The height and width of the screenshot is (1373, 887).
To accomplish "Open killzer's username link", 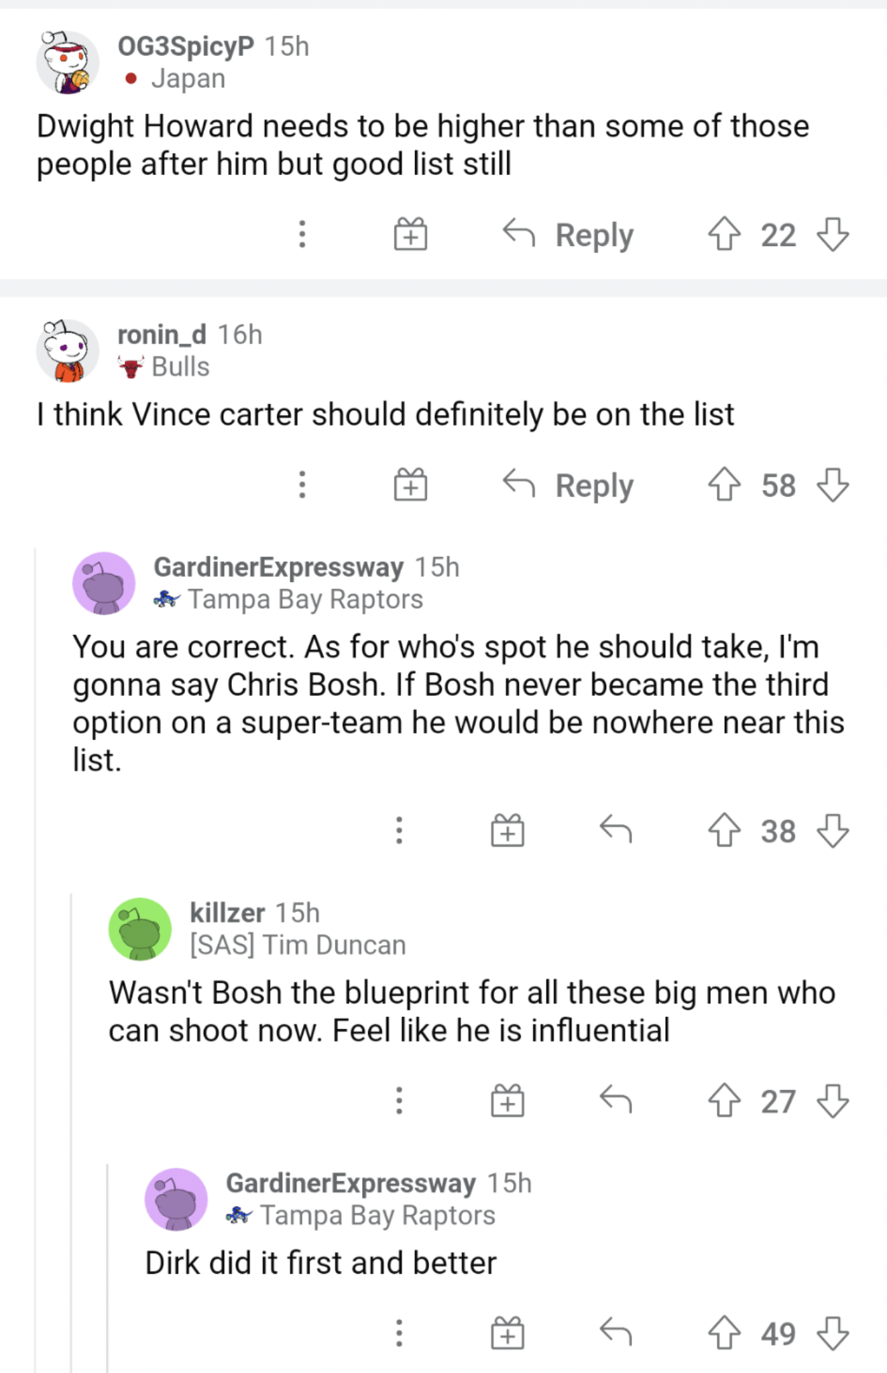I will click(227, 913).
